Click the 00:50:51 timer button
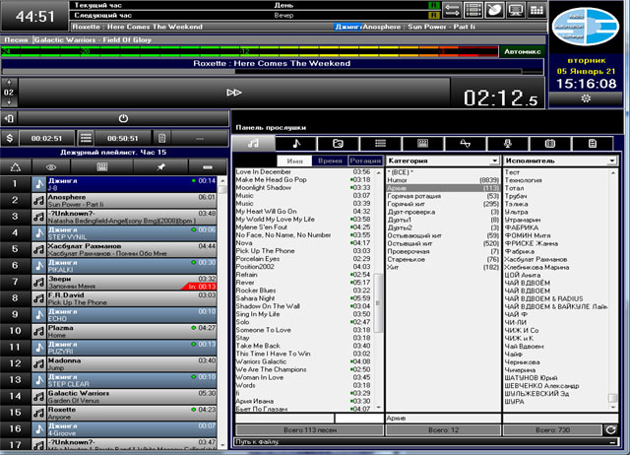 [122, 138]
